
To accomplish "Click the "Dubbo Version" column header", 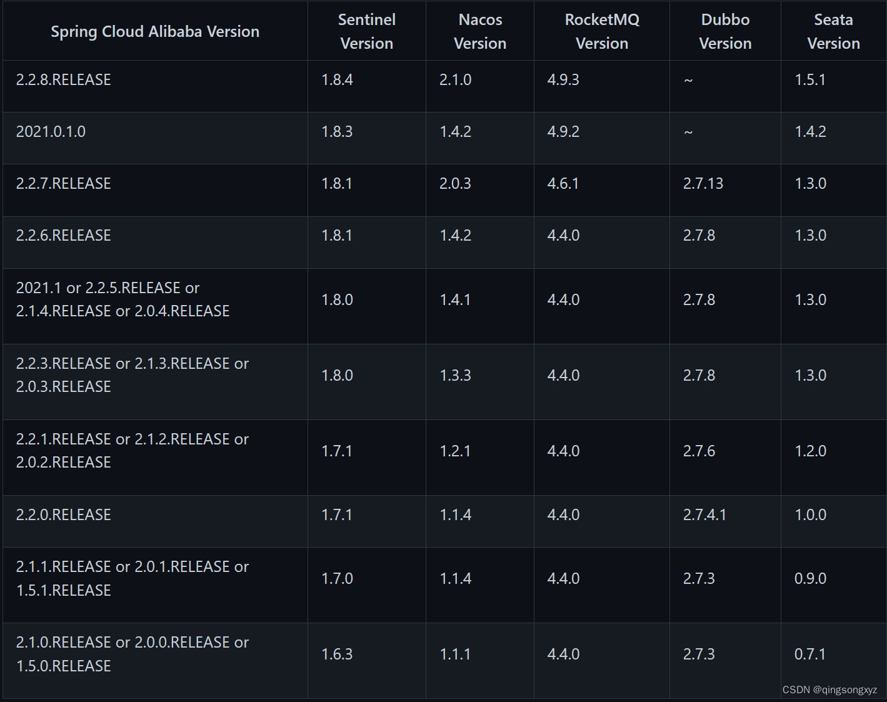I will pos(725,31).
